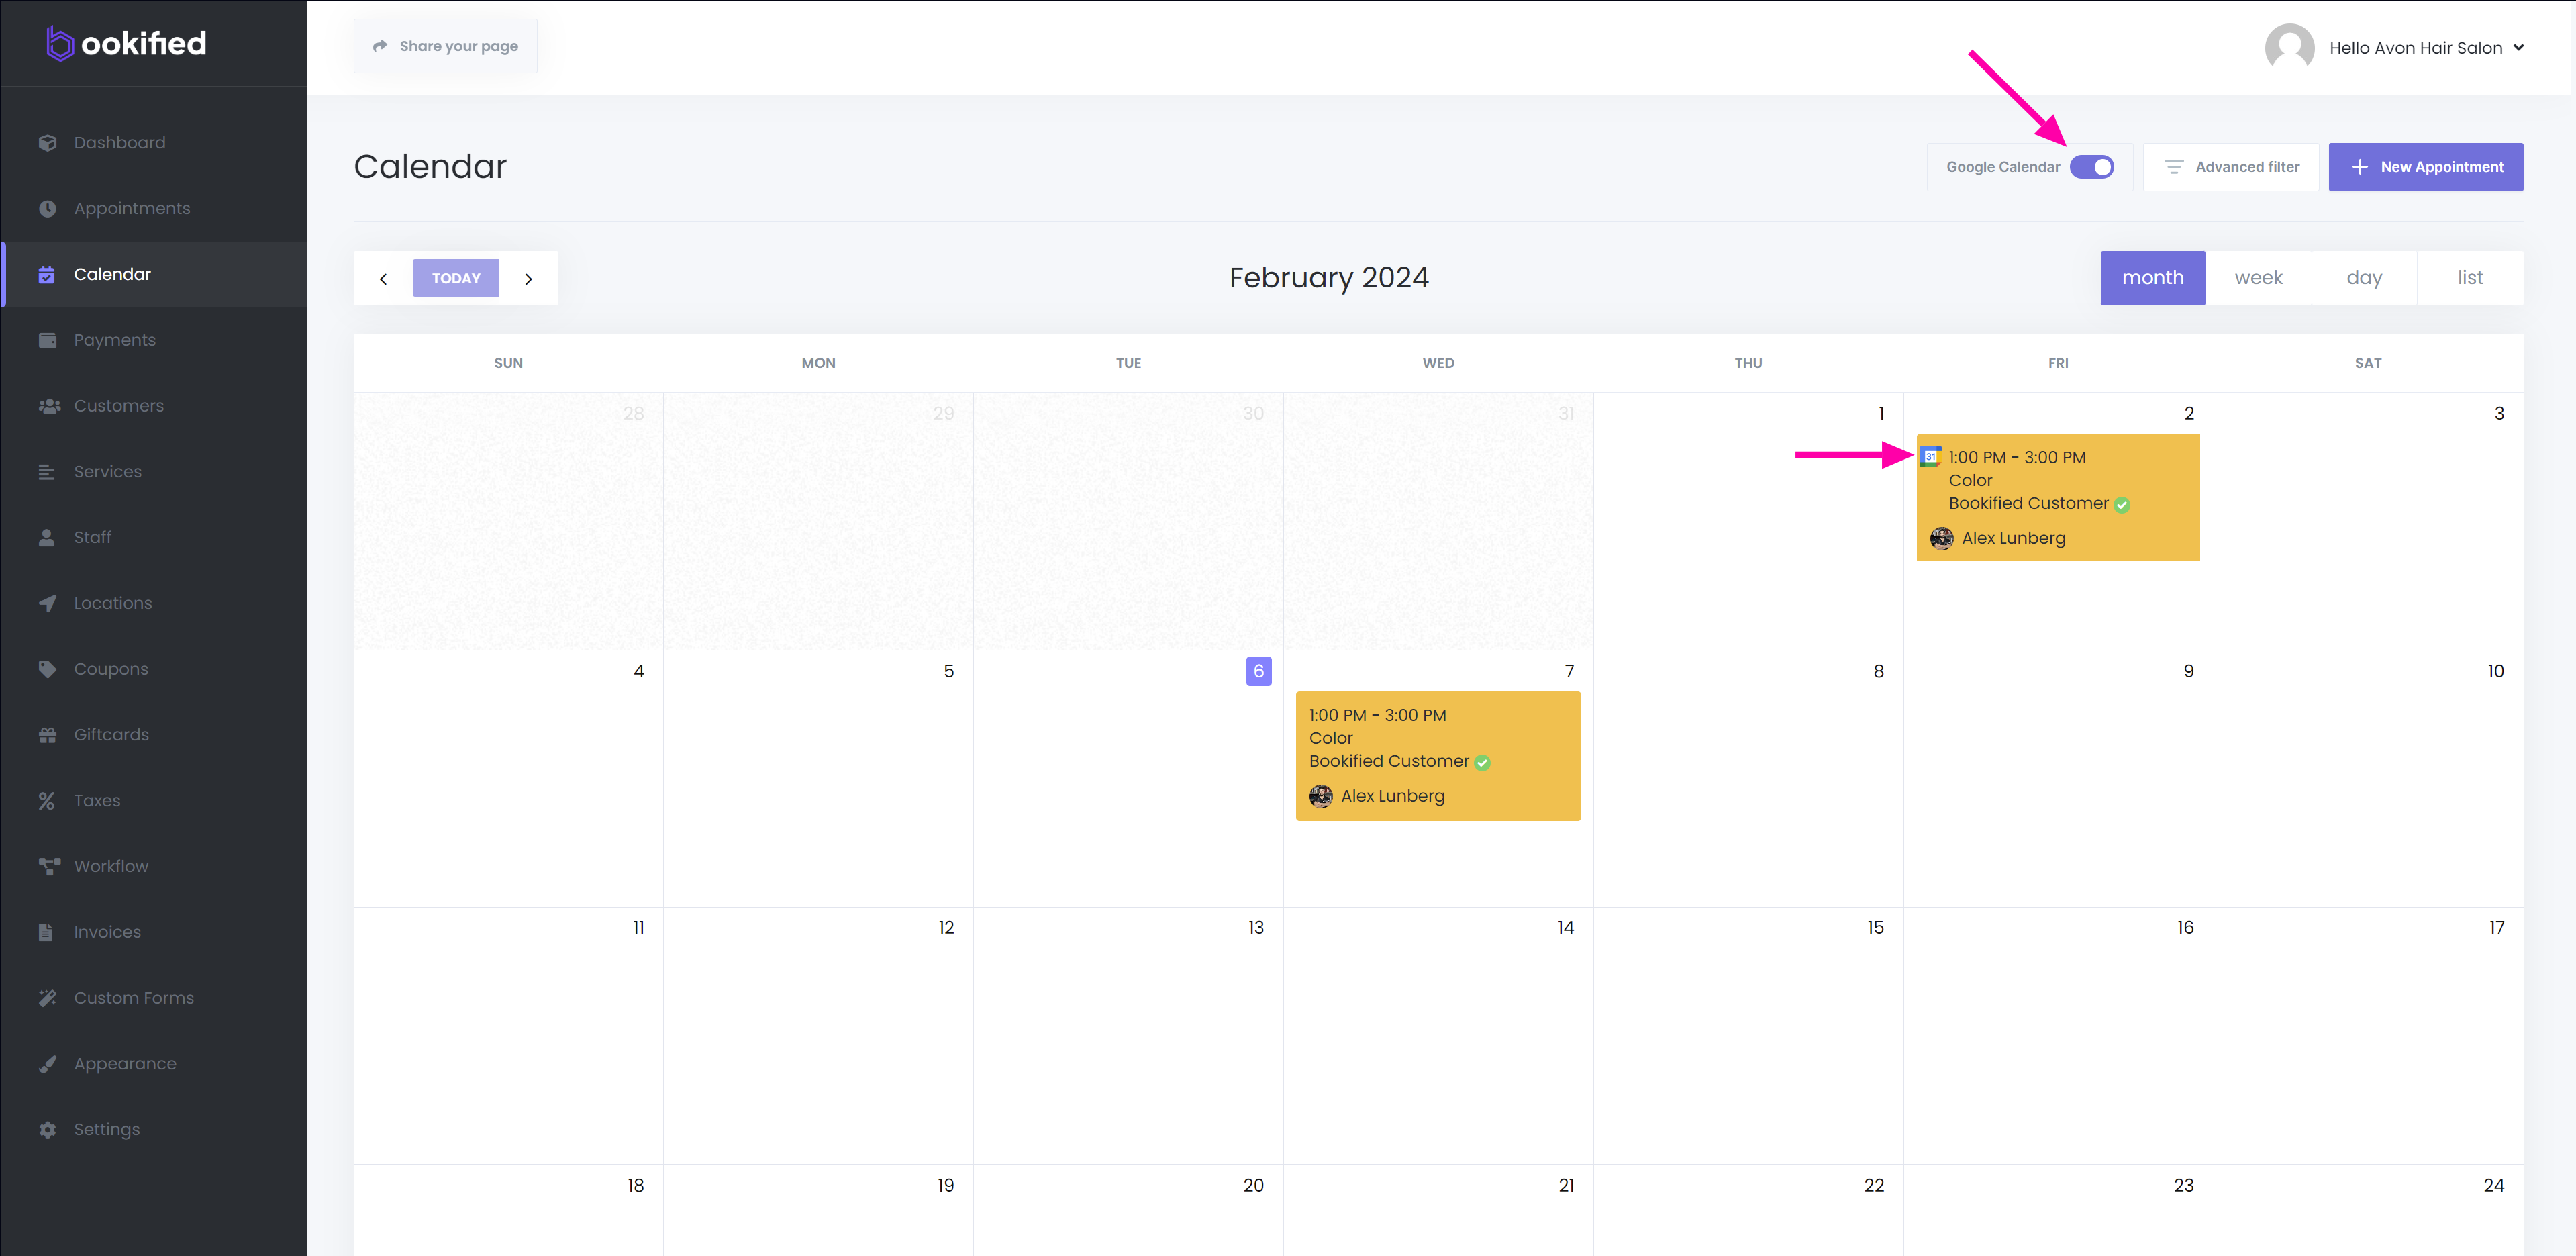The width and height of the screenshot is (2576, 1256).
Task: Click the TODAY button
Action: (456, 279)
